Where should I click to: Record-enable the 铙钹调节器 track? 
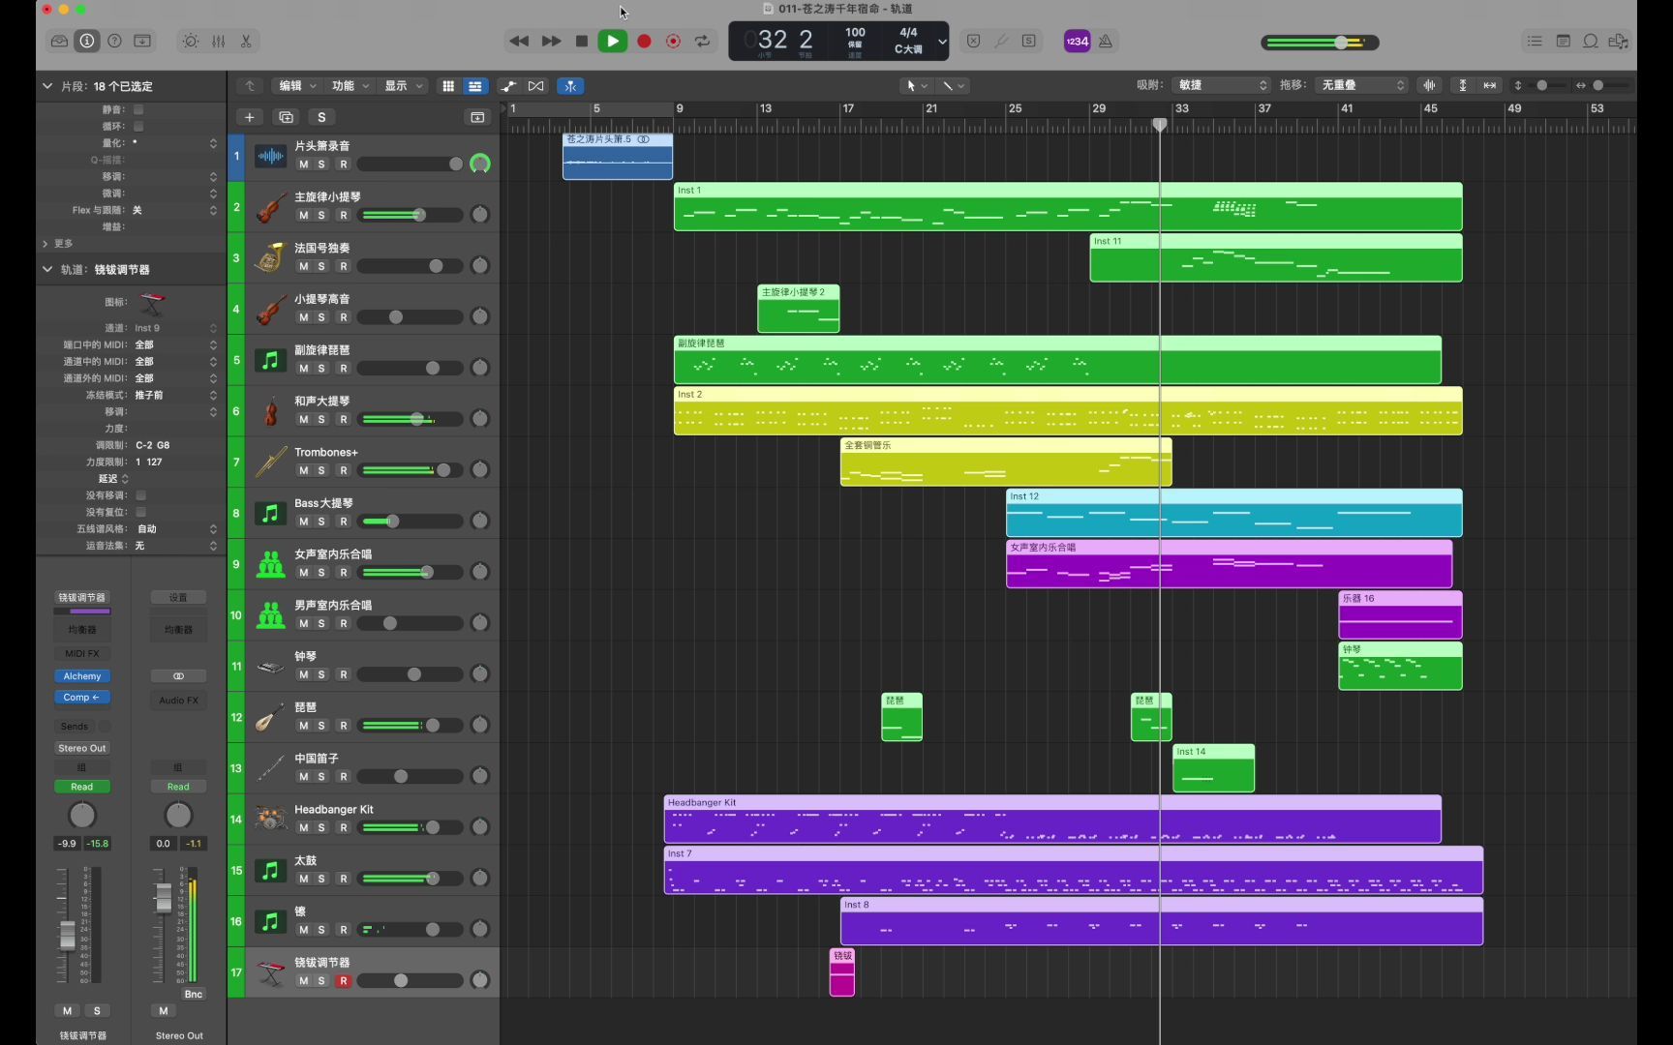(x=343, y=981)
